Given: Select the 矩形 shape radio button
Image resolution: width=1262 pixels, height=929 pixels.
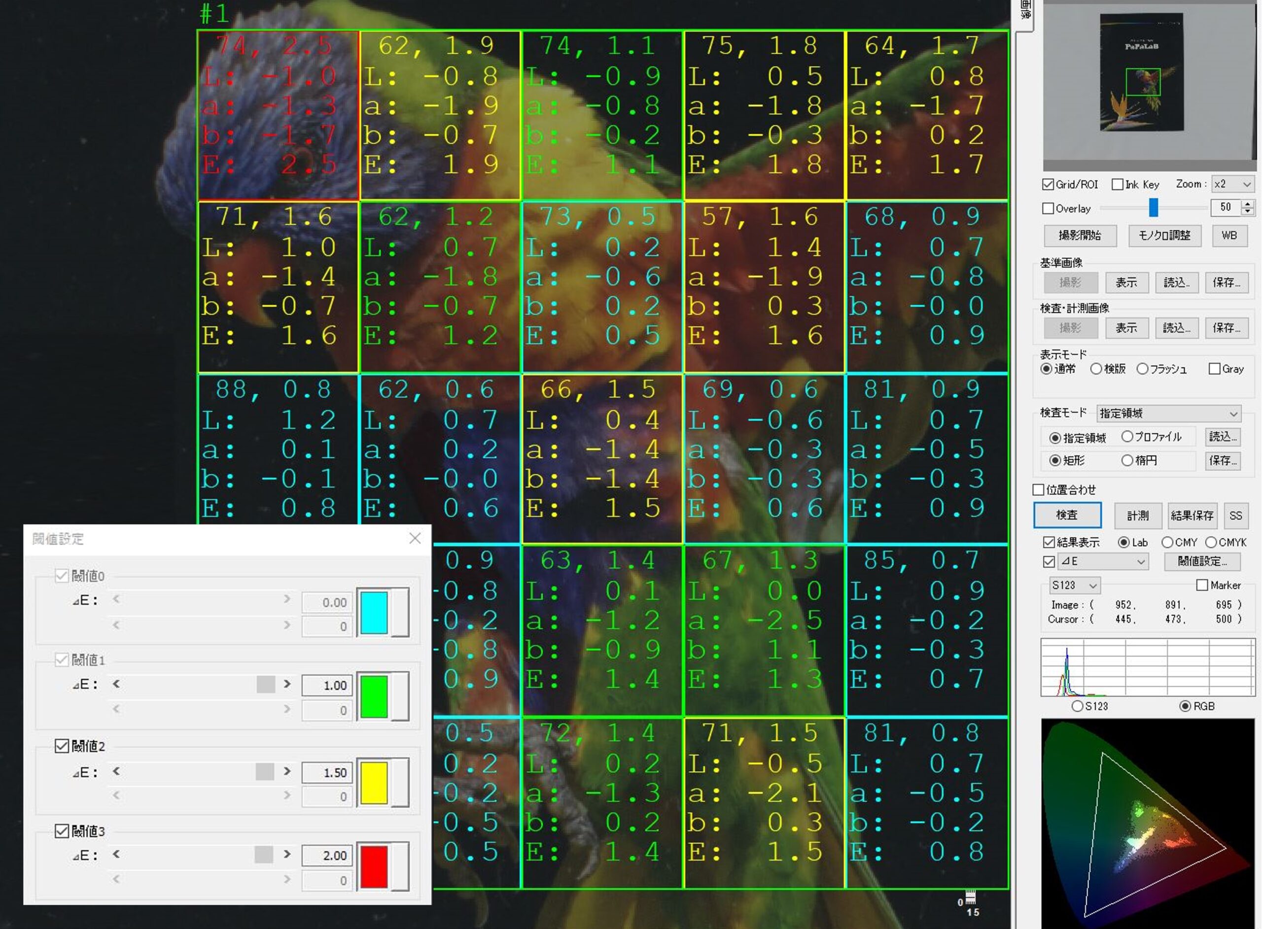Looking at the screenshot, I should pyautogui.click(x=1055, y=461).
